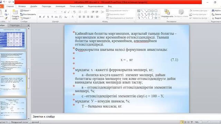Apply a numbered list
The height and width of the screenshot is (124, 221).
click(x=86, y=12)
